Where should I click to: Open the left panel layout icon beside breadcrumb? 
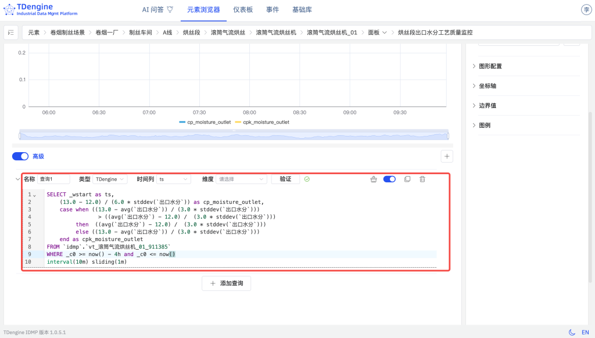point(10,33)
